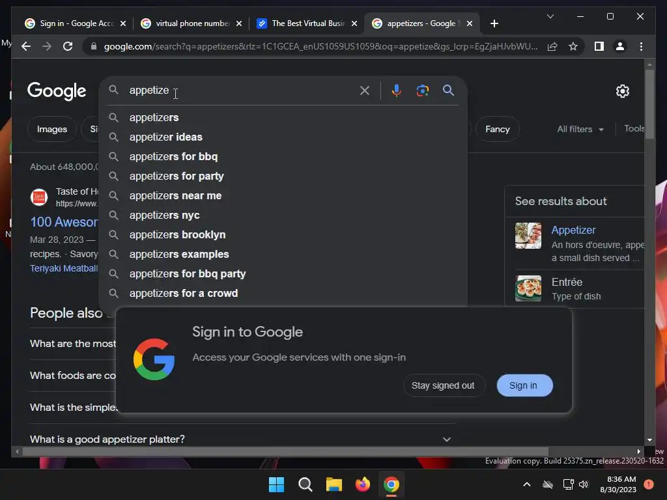Click the Sign in button
667x500 pixels.
click(x=524, y=385)
